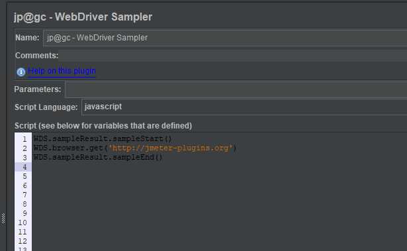
Task: Click the Name input field
Action: pyautogui.click(x=225, y=38)
